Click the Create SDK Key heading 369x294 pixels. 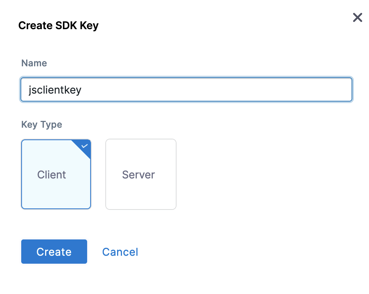pyautogui.click(x=58, y=25)
